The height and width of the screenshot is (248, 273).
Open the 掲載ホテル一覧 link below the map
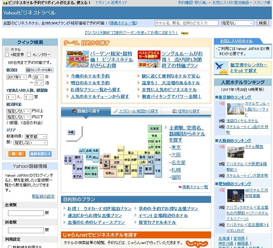[x=195, y=187]
